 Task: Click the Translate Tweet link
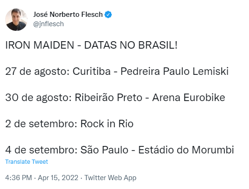[x=27, y=162]
